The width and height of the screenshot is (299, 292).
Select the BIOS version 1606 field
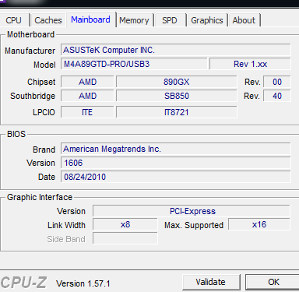pyautogui.click(x=176, y=163)
